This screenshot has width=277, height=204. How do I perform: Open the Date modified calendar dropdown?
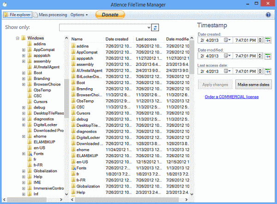click(x=227, y=56)
